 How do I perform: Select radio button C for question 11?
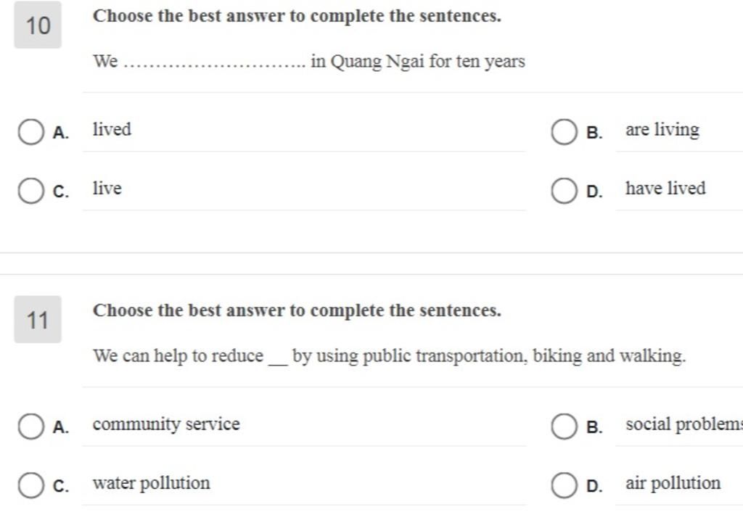[x=31, y=485]
